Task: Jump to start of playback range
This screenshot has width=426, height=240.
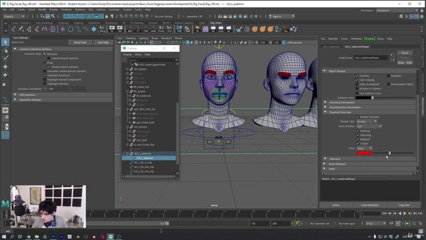Action: (x=385, y=213)
